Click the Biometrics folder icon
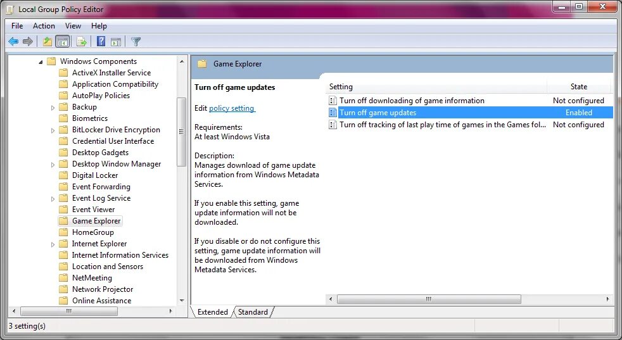 coord(63,118)
